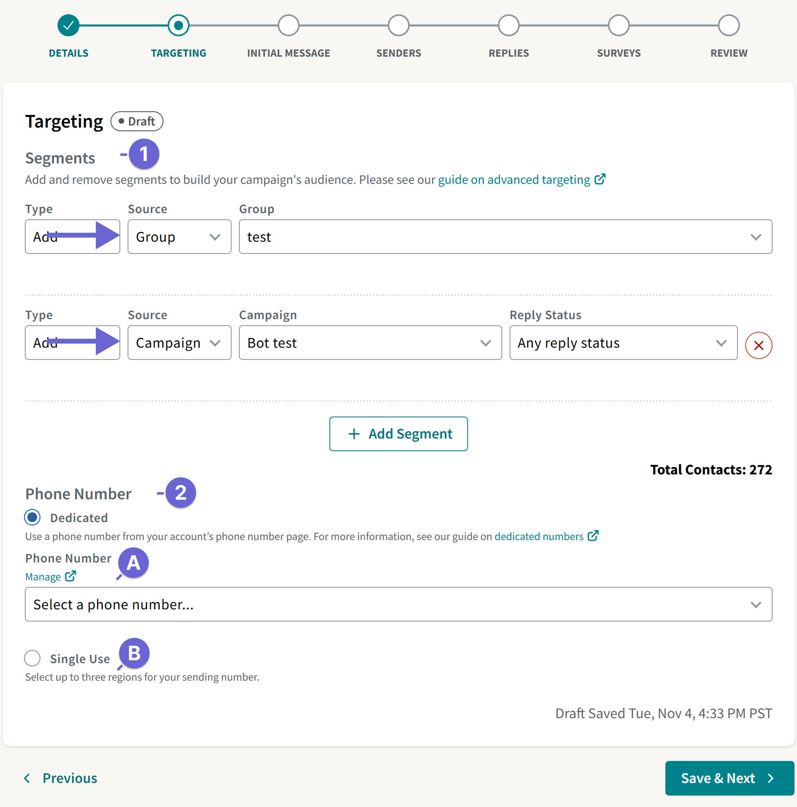Click the Previous navigation control
Viewport: 797px width, 807px height.
[x=61, y=778]
